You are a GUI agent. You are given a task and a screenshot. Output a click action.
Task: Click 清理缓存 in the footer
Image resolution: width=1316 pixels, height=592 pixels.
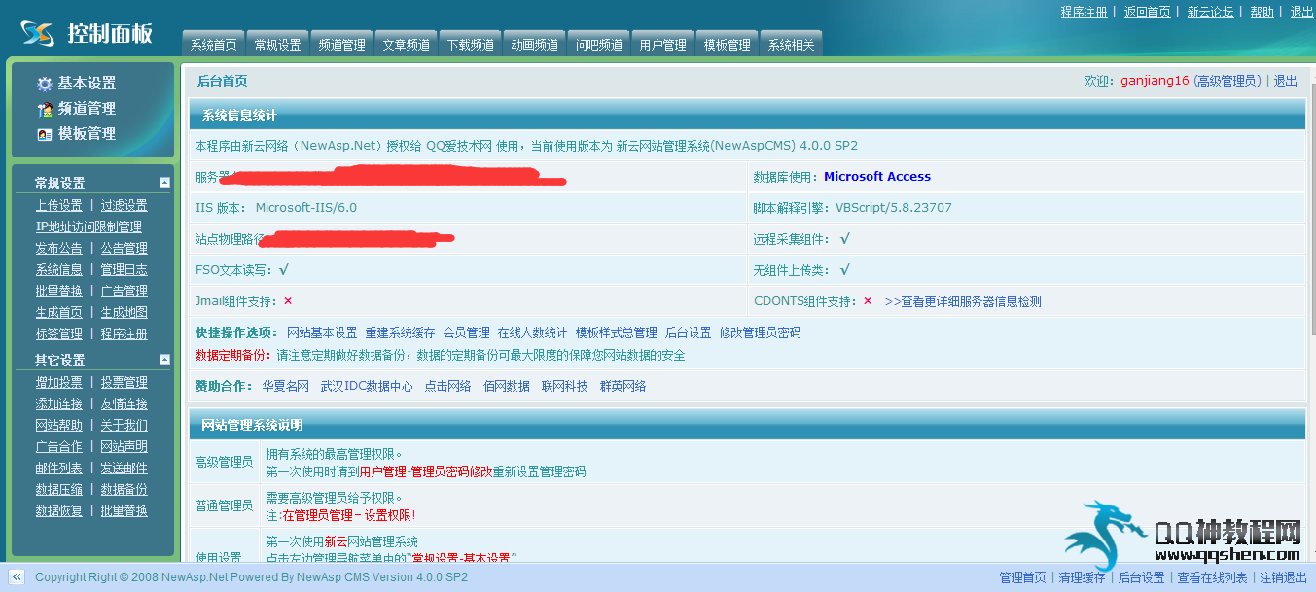coord(1083,577)
